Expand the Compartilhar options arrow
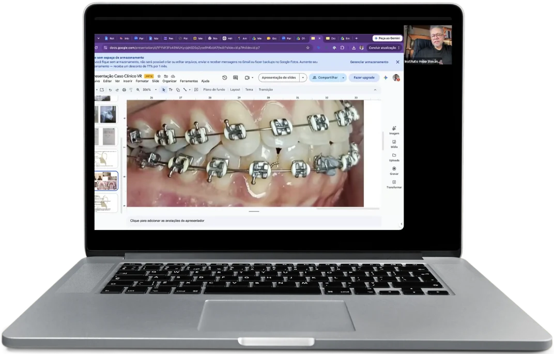This screenshot has height=354, width=554. [x=343, y=78]
